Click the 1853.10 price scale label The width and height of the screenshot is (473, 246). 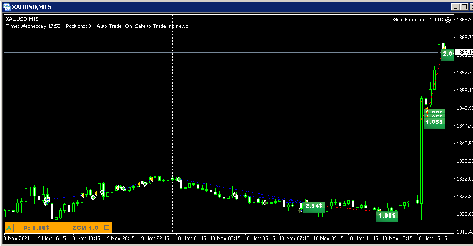[x=465, y=90]
